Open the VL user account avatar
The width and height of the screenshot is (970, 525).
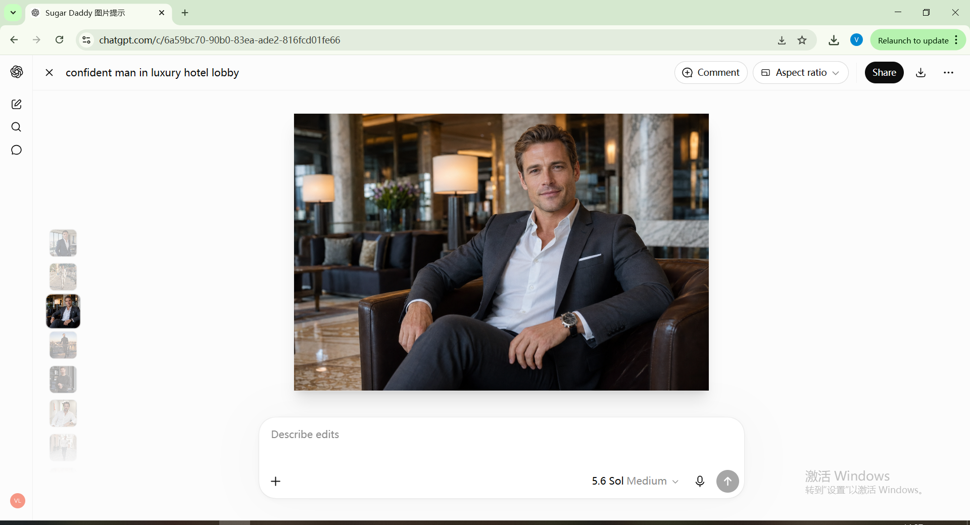tap(18, 501)
